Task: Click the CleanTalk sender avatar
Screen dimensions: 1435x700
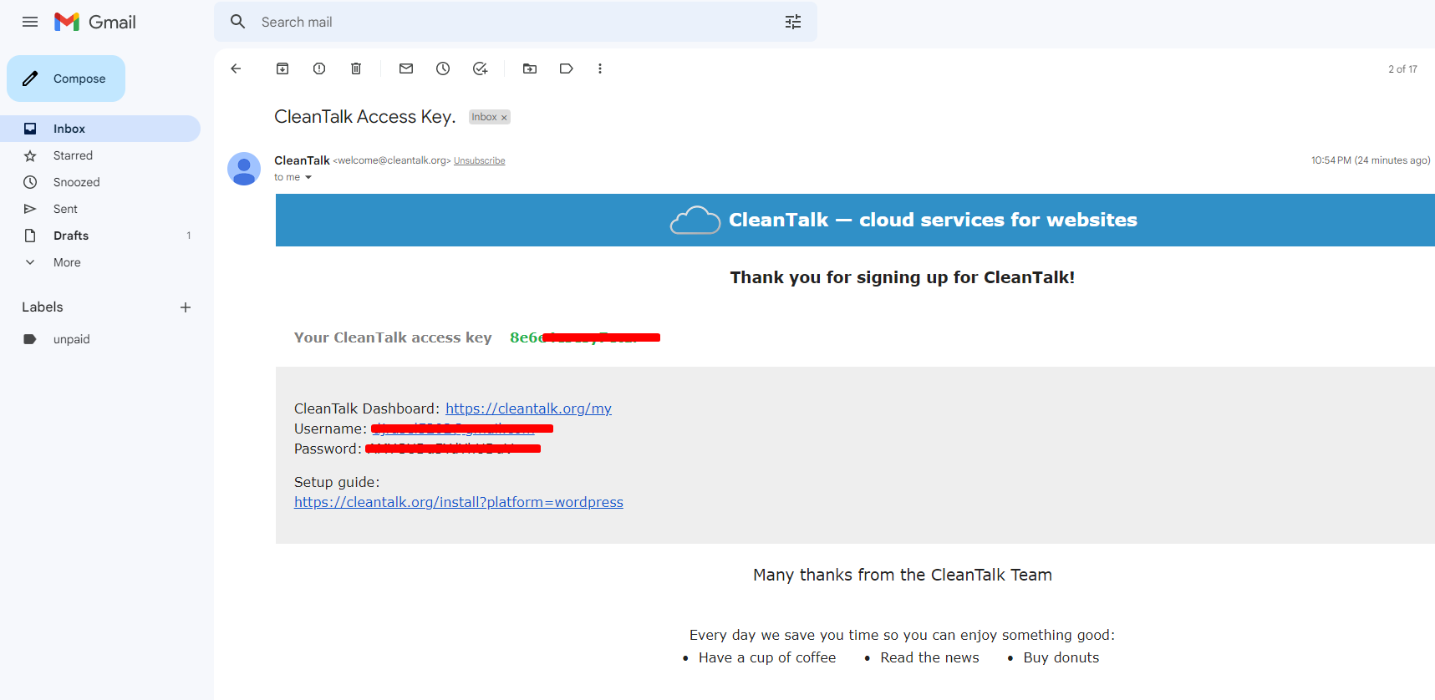Action: [x=244, y=169]
